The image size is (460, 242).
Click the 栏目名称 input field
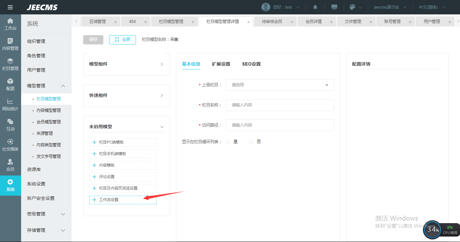pos(280,105)
